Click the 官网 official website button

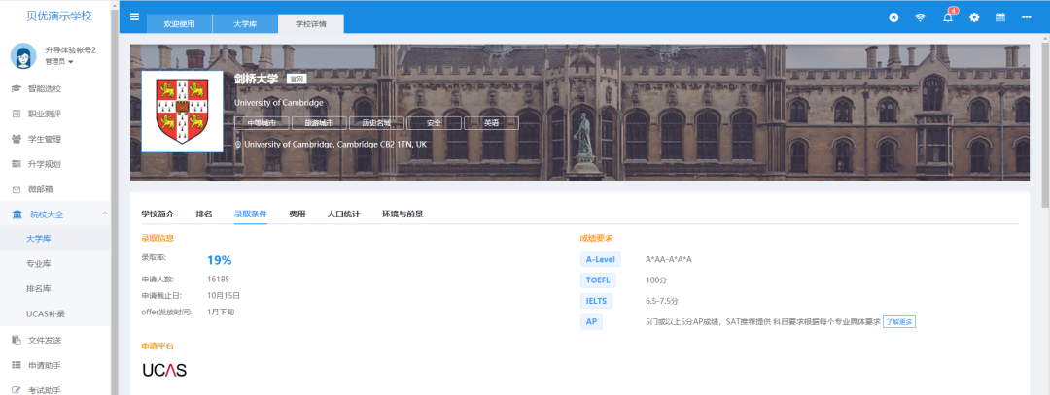coord(296,80)
